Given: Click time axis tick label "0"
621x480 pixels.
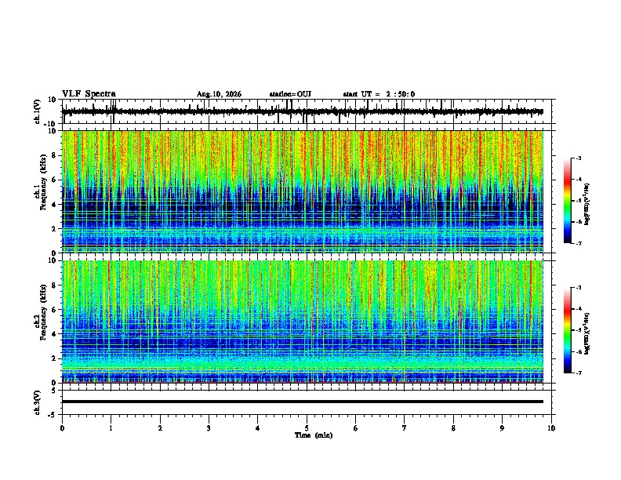Looking at the screenshot, I should pos(62,428).
